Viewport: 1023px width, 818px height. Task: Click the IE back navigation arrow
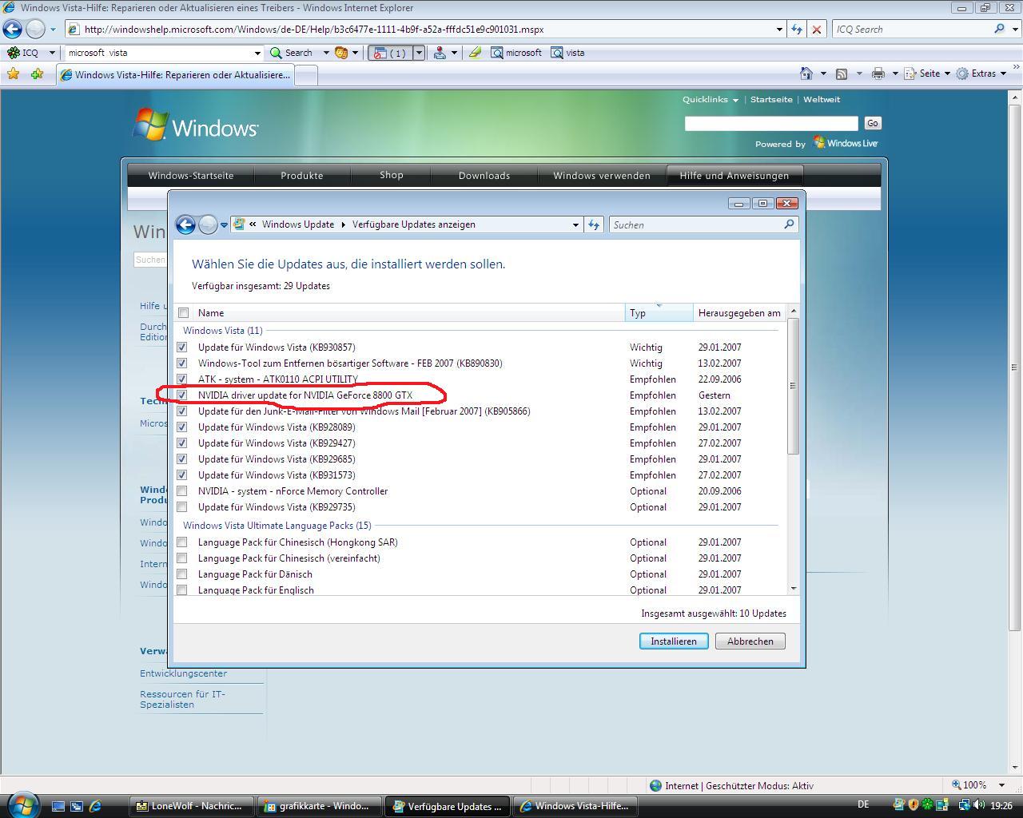(12, 30)
